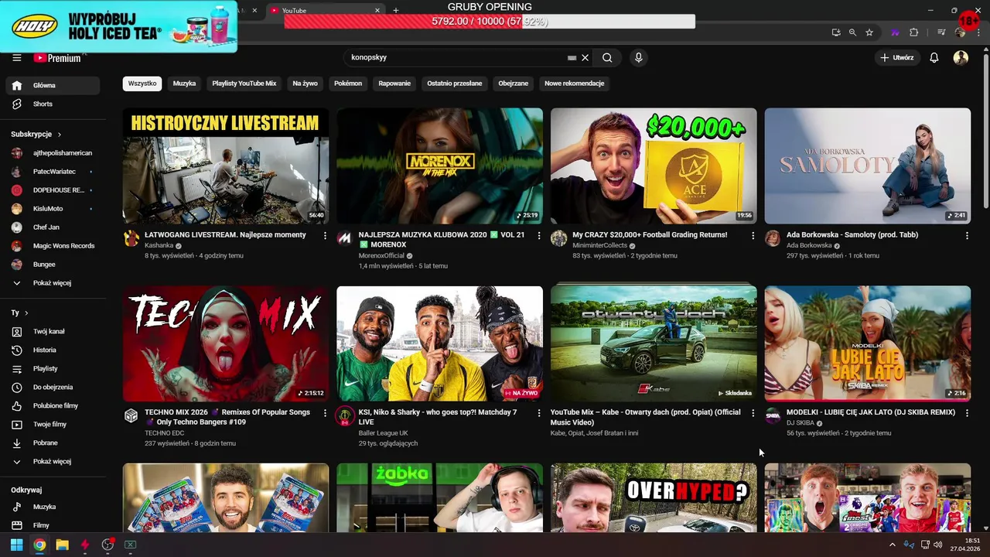Image resolution: width=990 pixels, height=557 pixels.
Task: Open the MiniminterCollects channel link
Action: (x=599, y=246)
